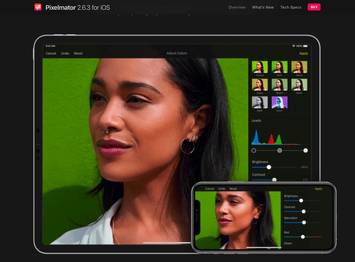Image resolution: width=355 pixels, height=262 pixels.
Task: Go to the What's New section
Action: click(263, 7)
